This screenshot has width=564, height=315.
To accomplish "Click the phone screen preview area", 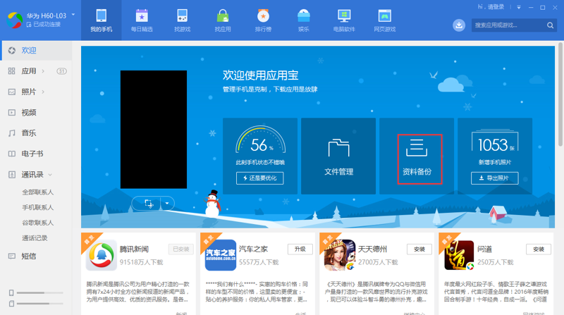I will (154, 130).
